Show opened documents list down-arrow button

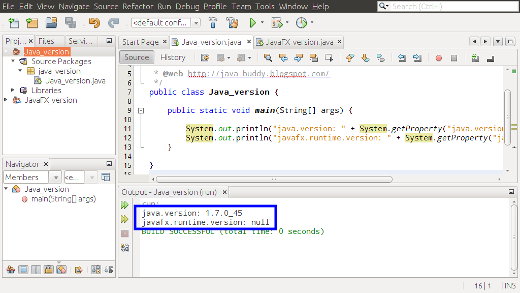click(498, 42)
